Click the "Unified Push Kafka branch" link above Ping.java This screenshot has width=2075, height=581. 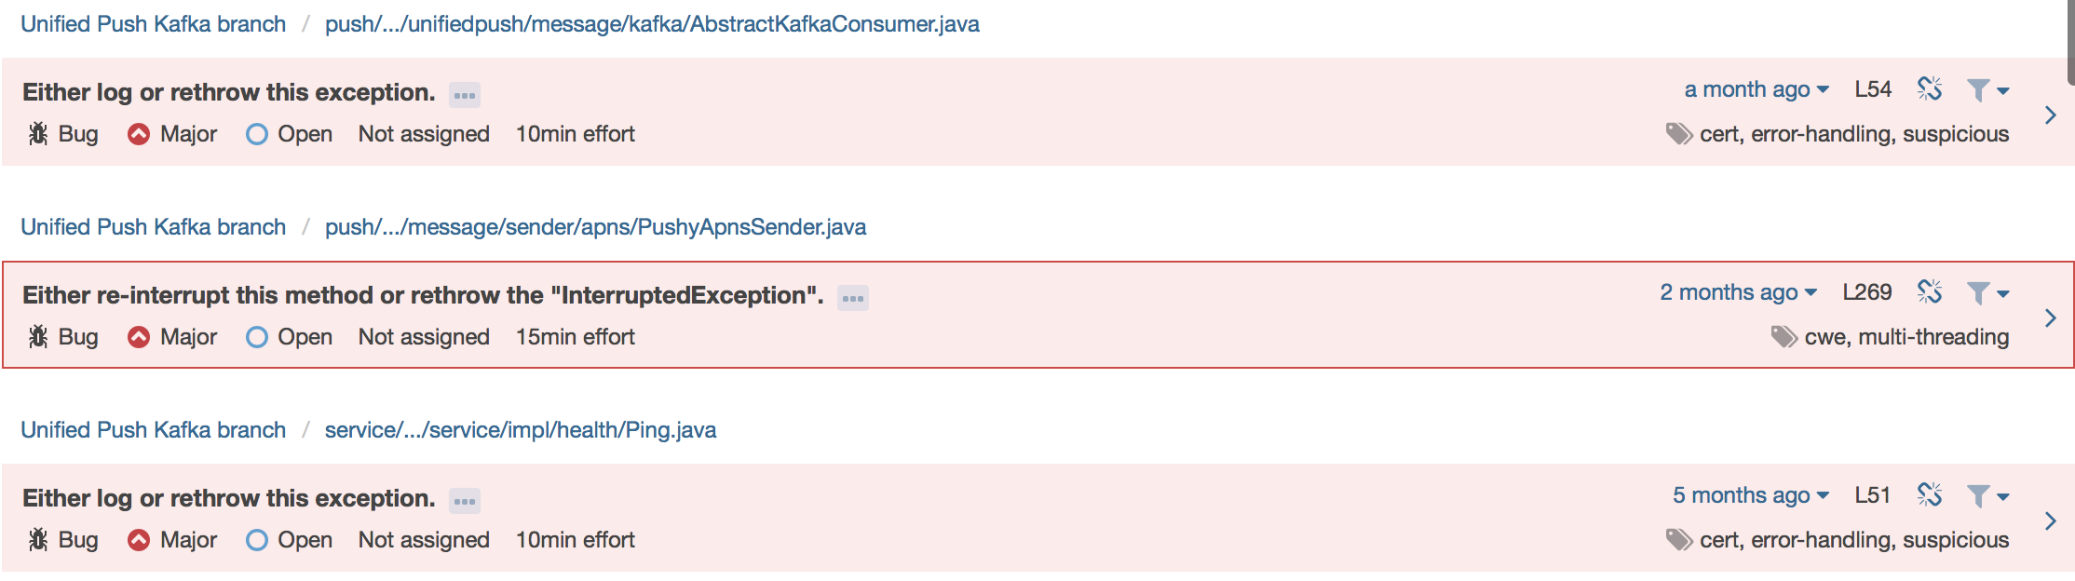click(x=154, y=429)
